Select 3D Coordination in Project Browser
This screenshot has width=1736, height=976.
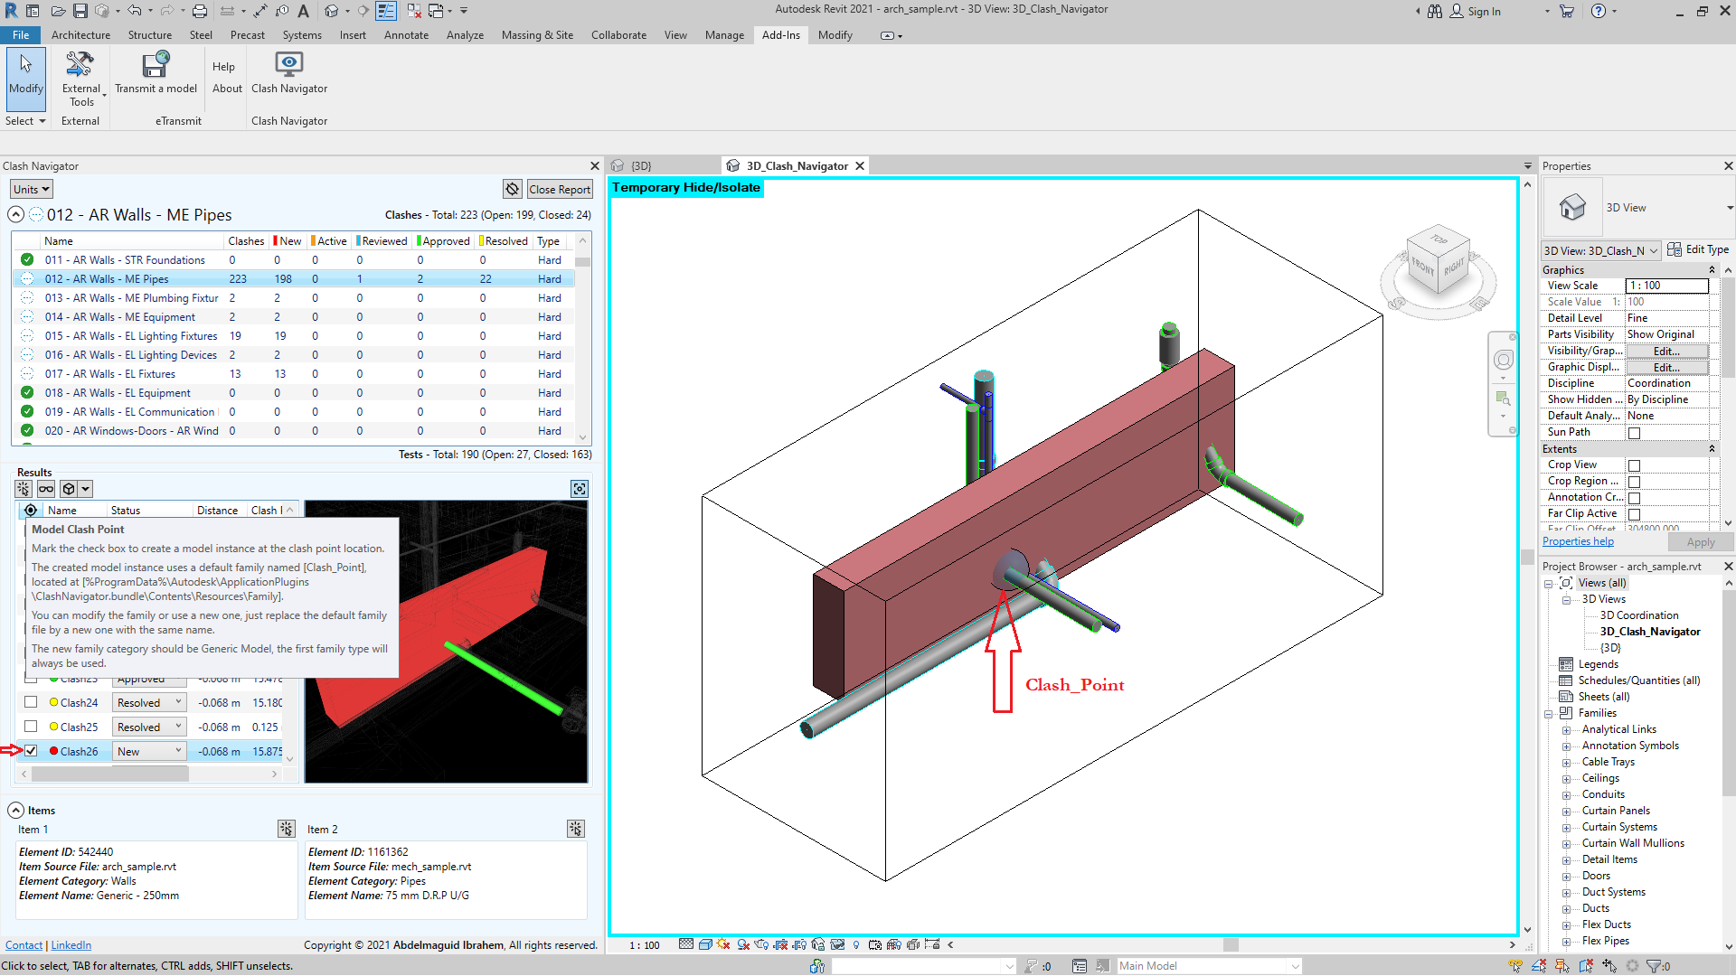click(x=1638, y=615)
